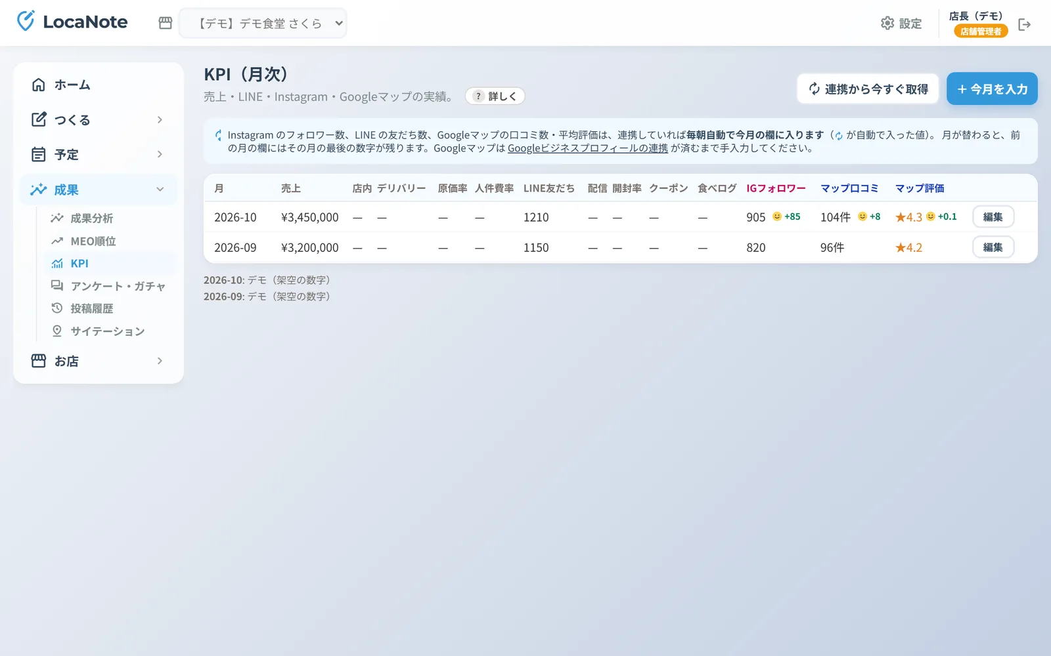
Task: Collapse the 成果 section chevron
Action: pyautogui.click(x=160, y=190)
